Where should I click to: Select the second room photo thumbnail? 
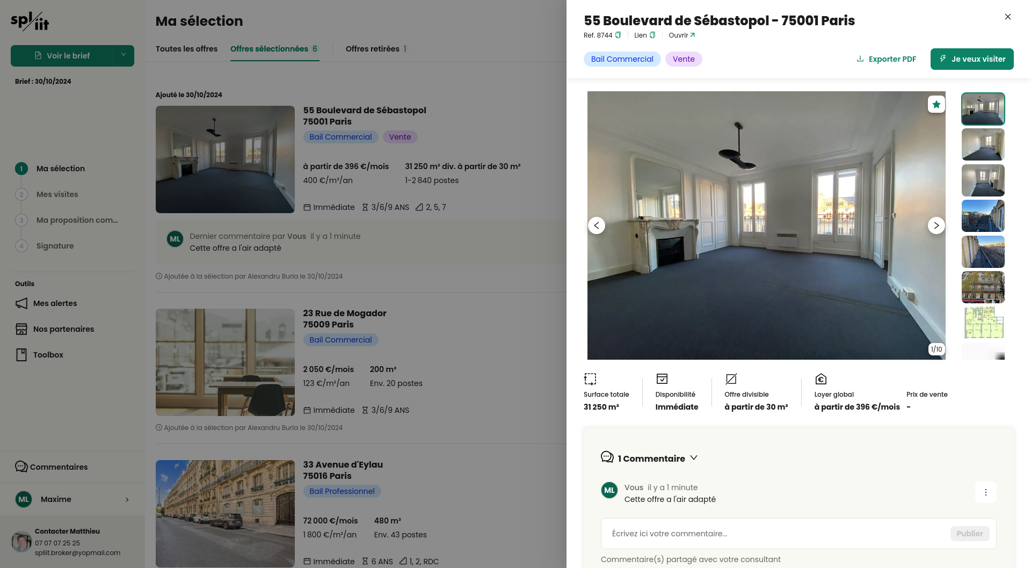coord(983,144)
